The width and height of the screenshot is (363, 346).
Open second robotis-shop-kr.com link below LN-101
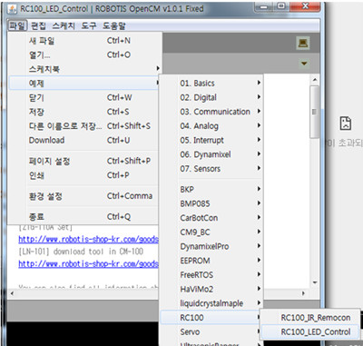[88, 263]
